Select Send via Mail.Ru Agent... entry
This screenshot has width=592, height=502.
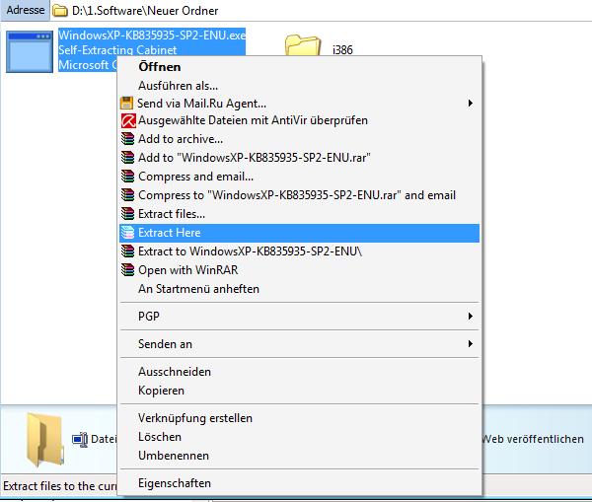point(299,103)
